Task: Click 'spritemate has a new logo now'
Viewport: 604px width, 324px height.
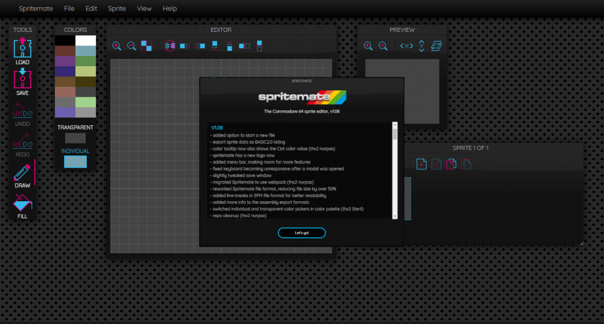Action: pos(242,155)
